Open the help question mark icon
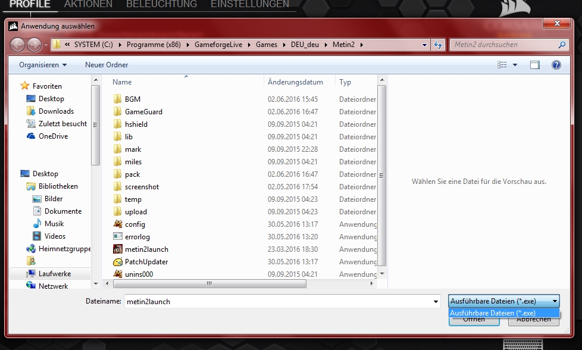This screenshot has width=582, height=350. coord(556,65)
